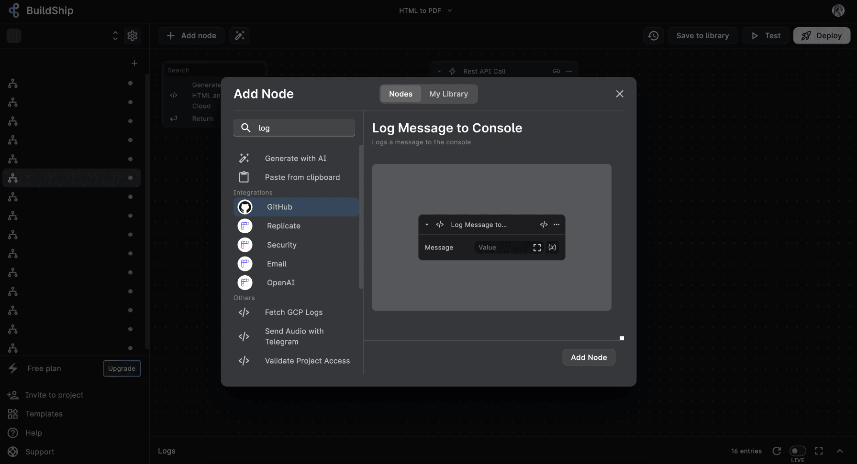Select the Send Audio with Telegram node

coord(294,336)
